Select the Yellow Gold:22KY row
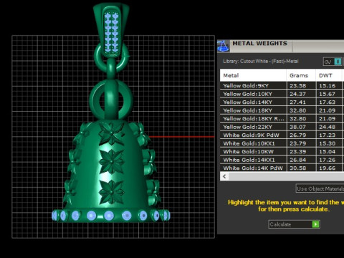 point(282,127)
